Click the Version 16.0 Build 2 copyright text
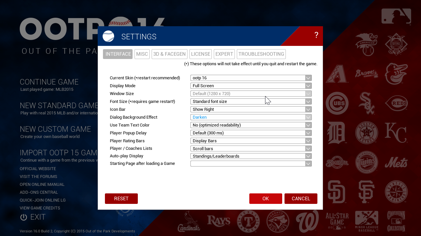The height and width of the screenshot is (236, 421). tap(77, 231)
